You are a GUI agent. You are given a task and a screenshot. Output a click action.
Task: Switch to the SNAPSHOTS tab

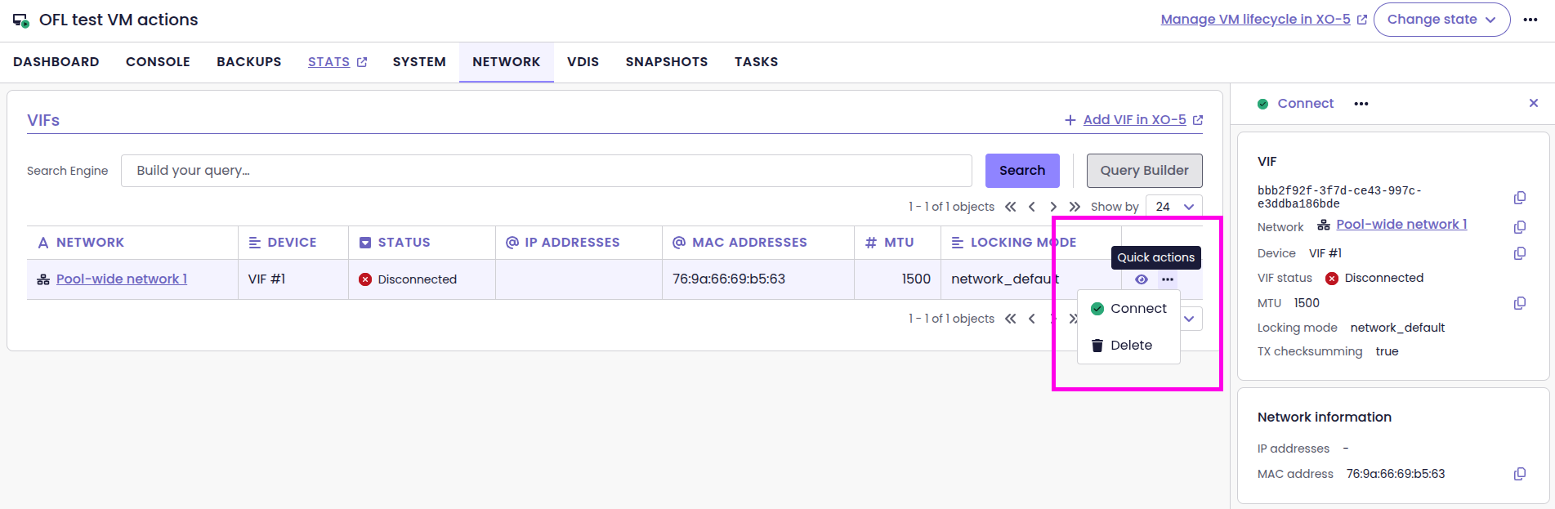click(x=666, y=62)
